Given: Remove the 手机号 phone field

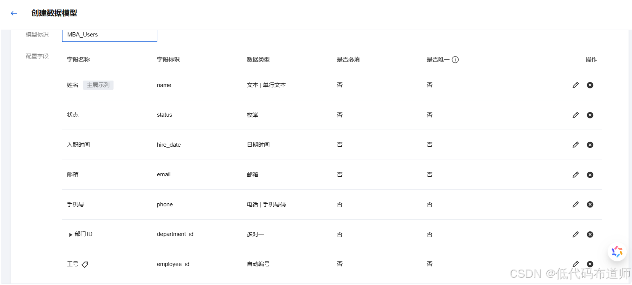Looking at the screenshot, I should (590, 204).
